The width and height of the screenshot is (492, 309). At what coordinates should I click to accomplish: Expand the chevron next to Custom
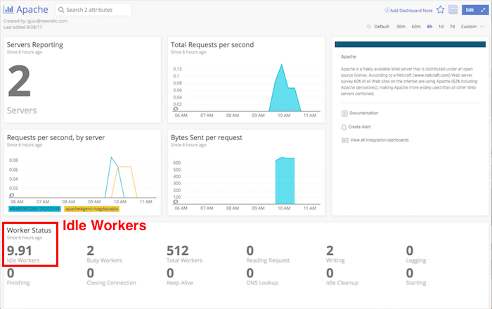tap(482, 27)
